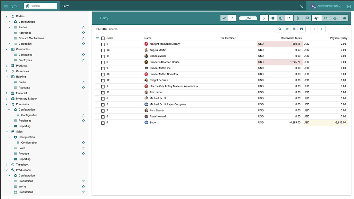Create a new party record
The height and width of the screenshot is (199, 354).
coord(273,18)
